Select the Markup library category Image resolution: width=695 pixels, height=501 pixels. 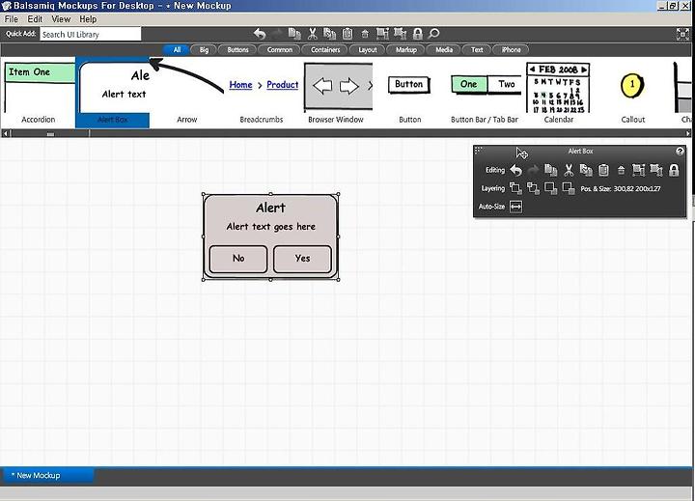pyautogui.click(x=406, y=49)
